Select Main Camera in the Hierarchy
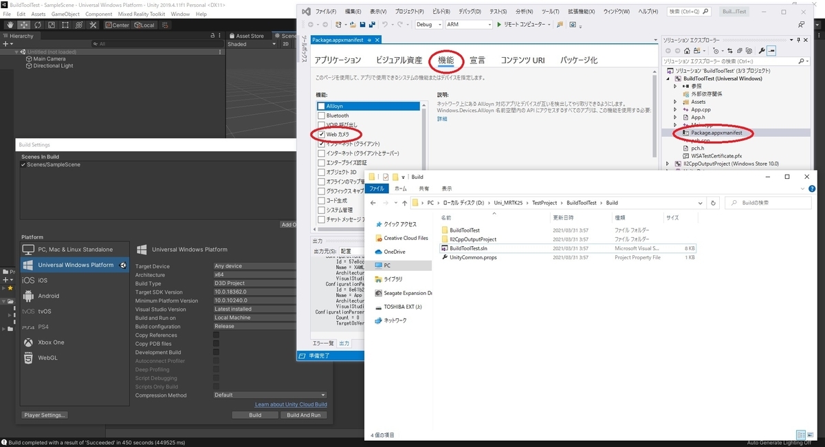Viewport: 825px width, 447px height. pos(49,58)
